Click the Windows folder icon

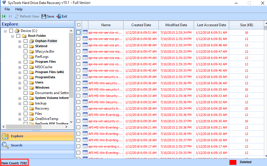(x=31, y=87)
